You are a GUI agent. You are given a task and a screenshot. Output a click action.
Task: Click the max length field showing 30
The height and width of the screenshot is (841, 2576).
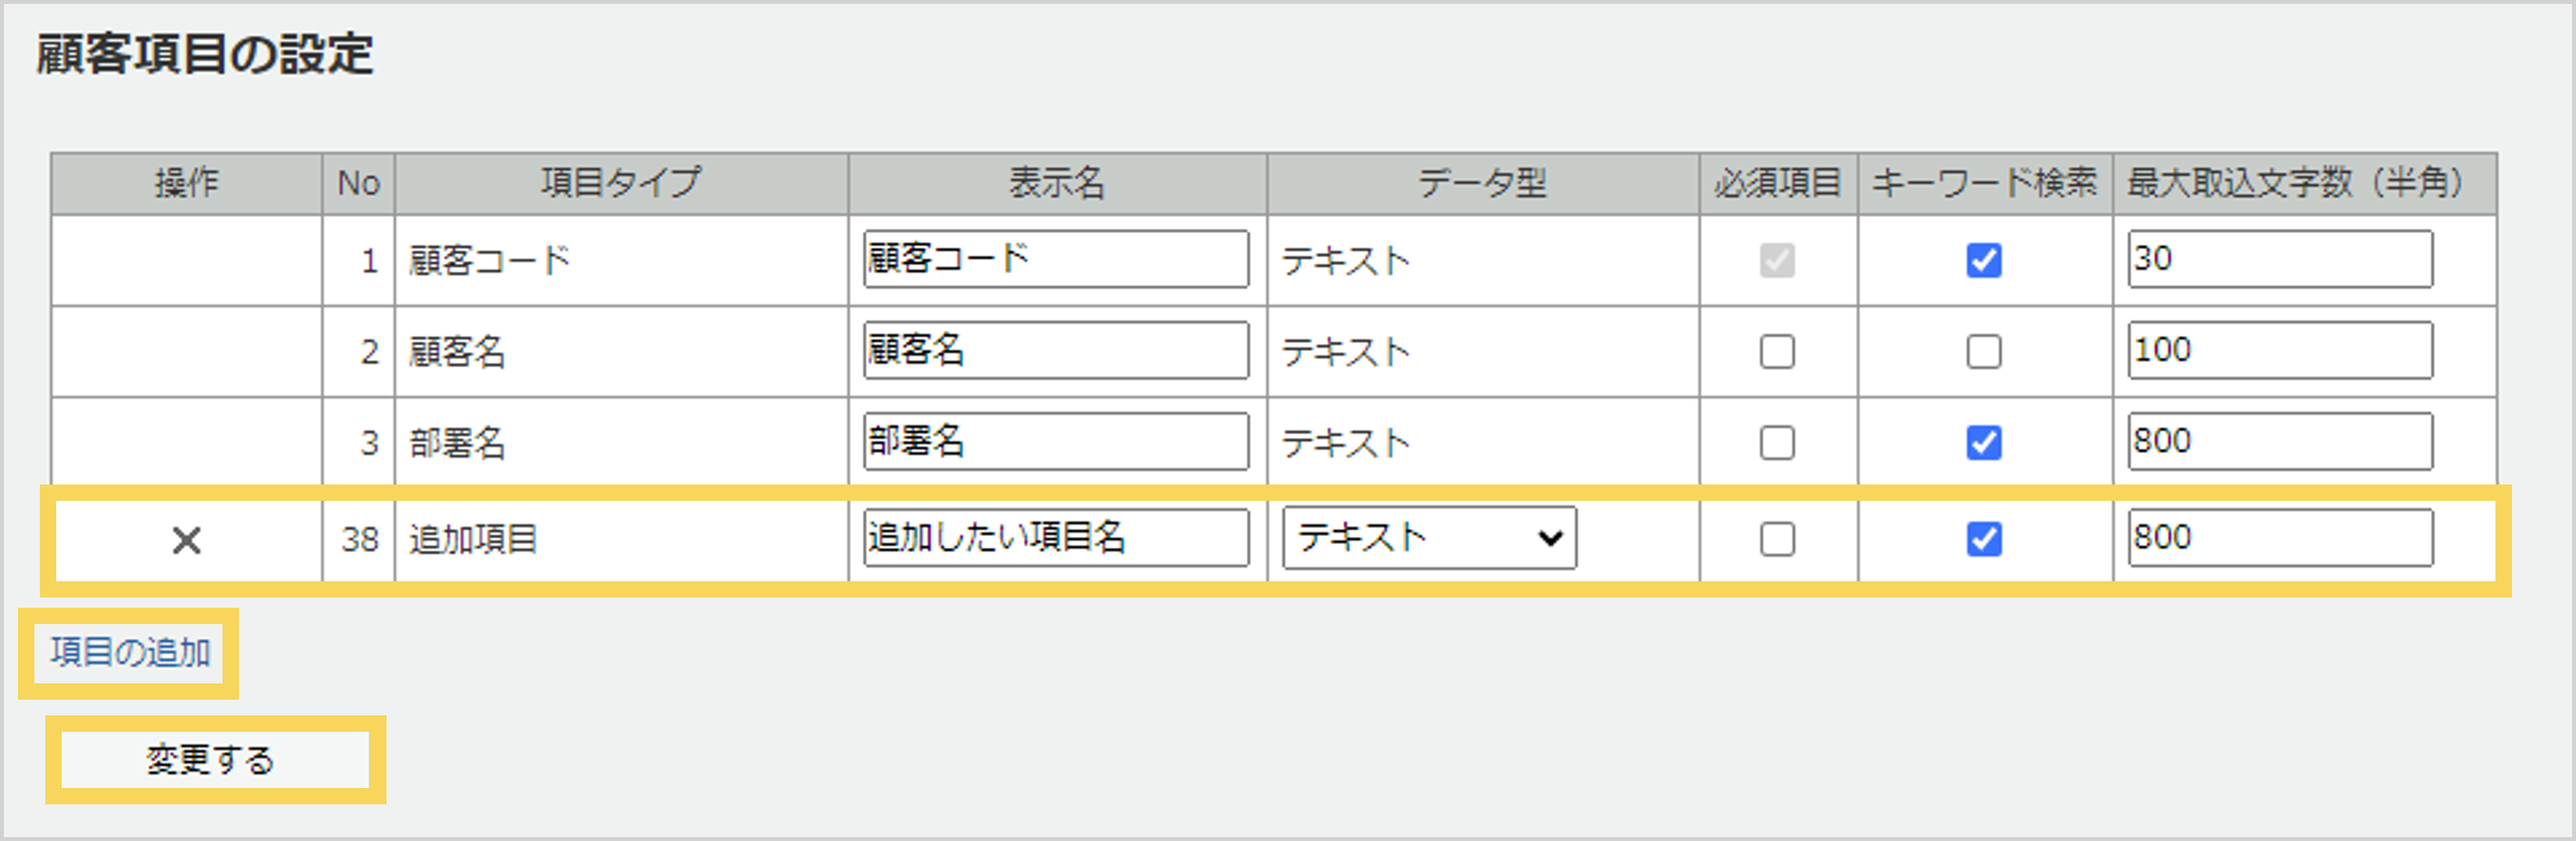pyautogui.click(x=2280, y=259)
